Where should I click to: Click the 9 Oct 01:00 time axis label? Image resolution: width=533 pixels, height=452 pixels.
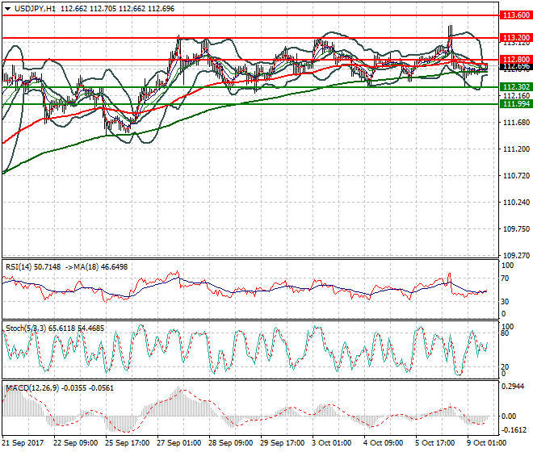coord(487,443)
